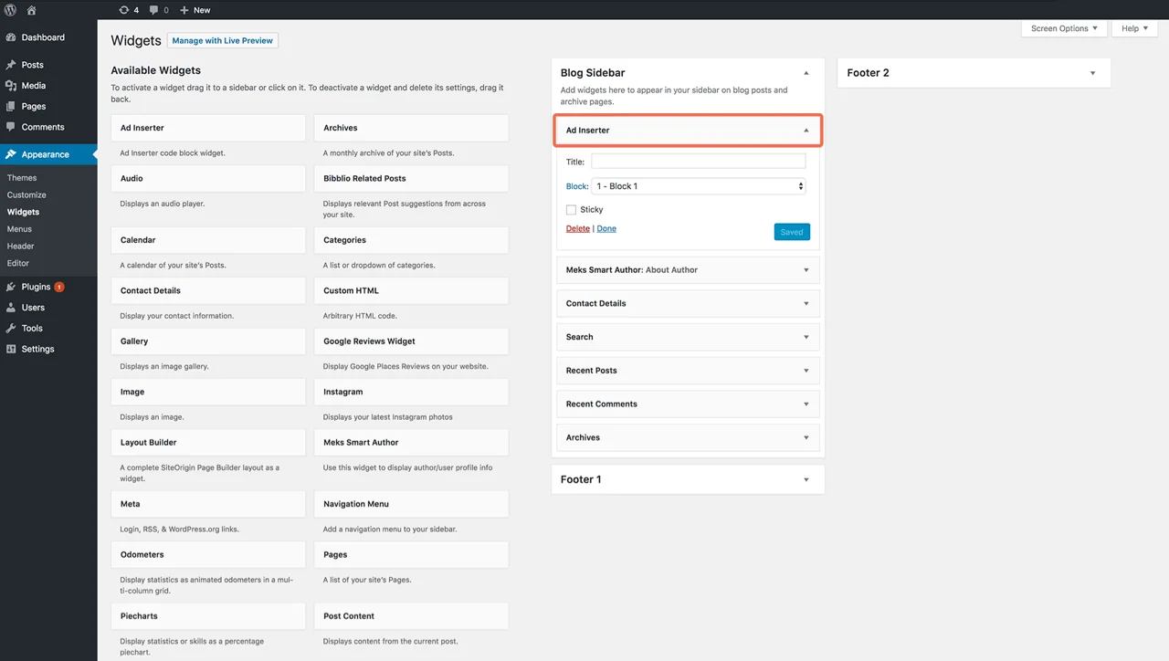Add the Piecharts widget
Image resolution: width=1169 pixels, height=661 pixels.
click(208, 616)
